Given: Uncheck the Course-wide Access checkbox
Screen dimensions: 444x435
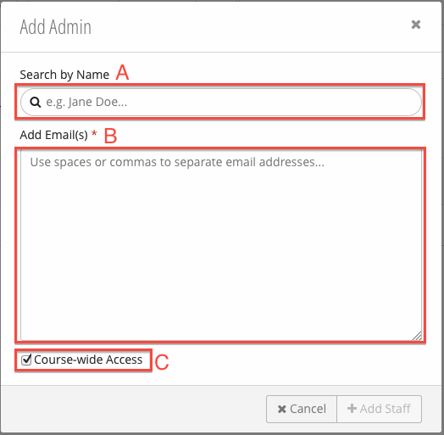Looking at the screenshot, I should (x=26, y=360).
